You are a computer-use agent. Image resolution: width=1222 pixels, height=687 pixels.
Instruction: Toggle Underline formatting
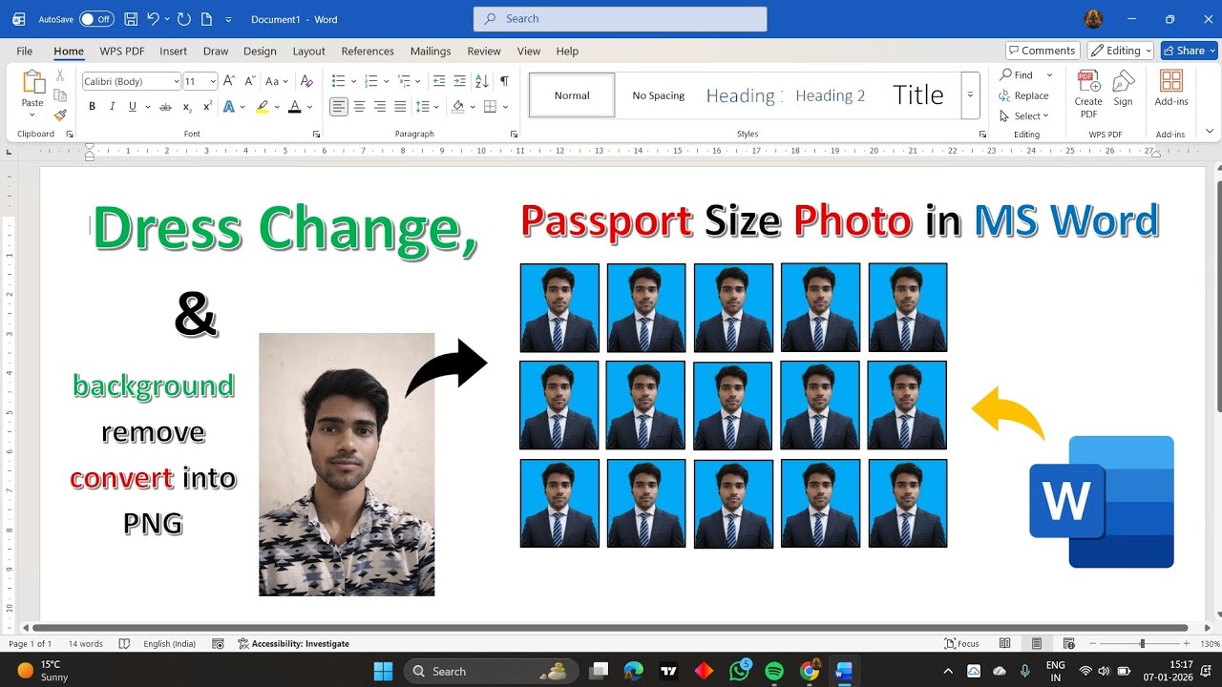pyautogui.click(x=133, y=107)
